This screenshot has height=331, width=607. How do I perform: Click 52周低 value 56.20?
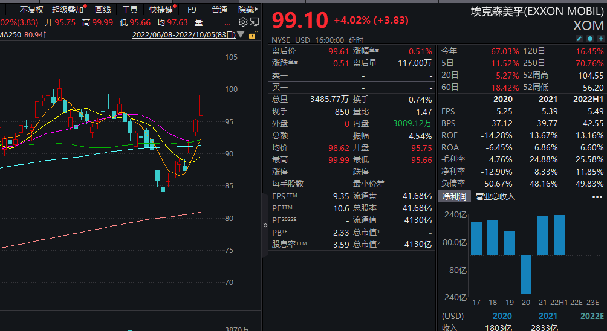coord(594,88)
